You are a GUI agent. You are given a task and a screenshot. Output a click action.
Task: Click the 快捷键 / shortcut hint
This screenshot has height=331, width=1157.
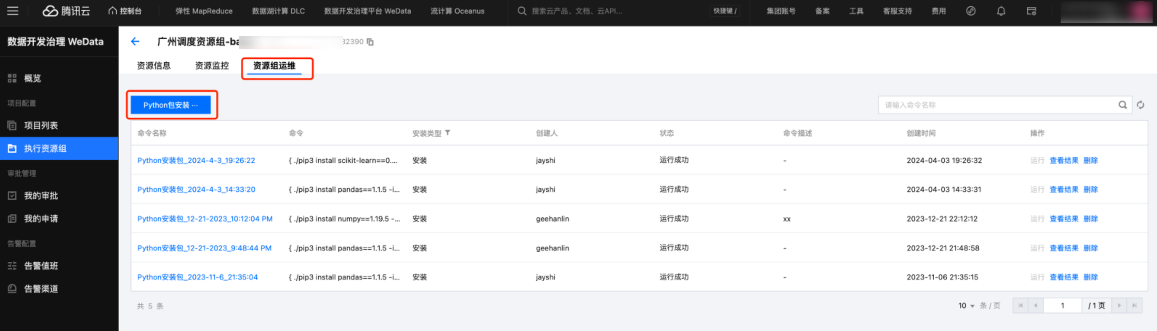click(725, 11)
